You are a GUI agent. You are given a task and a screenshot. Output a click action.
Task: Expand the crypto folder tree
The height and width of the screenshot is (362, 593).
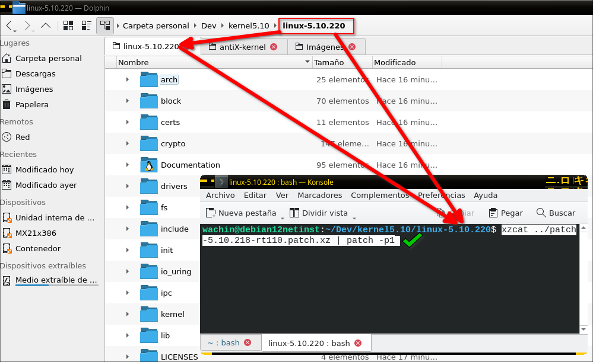tap(128, 143)
